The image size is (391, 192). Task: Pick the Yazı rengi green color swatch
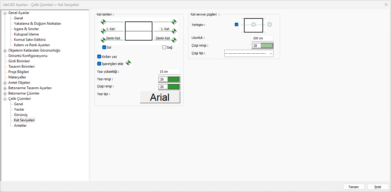173,79
